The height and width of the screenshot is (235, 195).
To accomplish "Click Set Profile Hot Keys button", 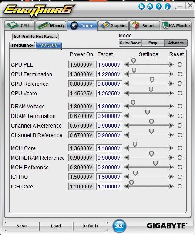I will (35, 37).
